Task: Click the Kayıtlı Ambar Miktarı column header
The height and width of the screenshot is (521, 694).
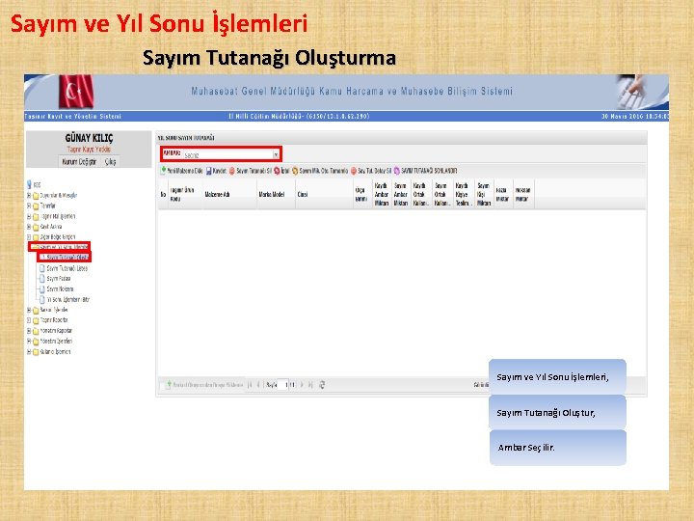Action: [382, 195]
